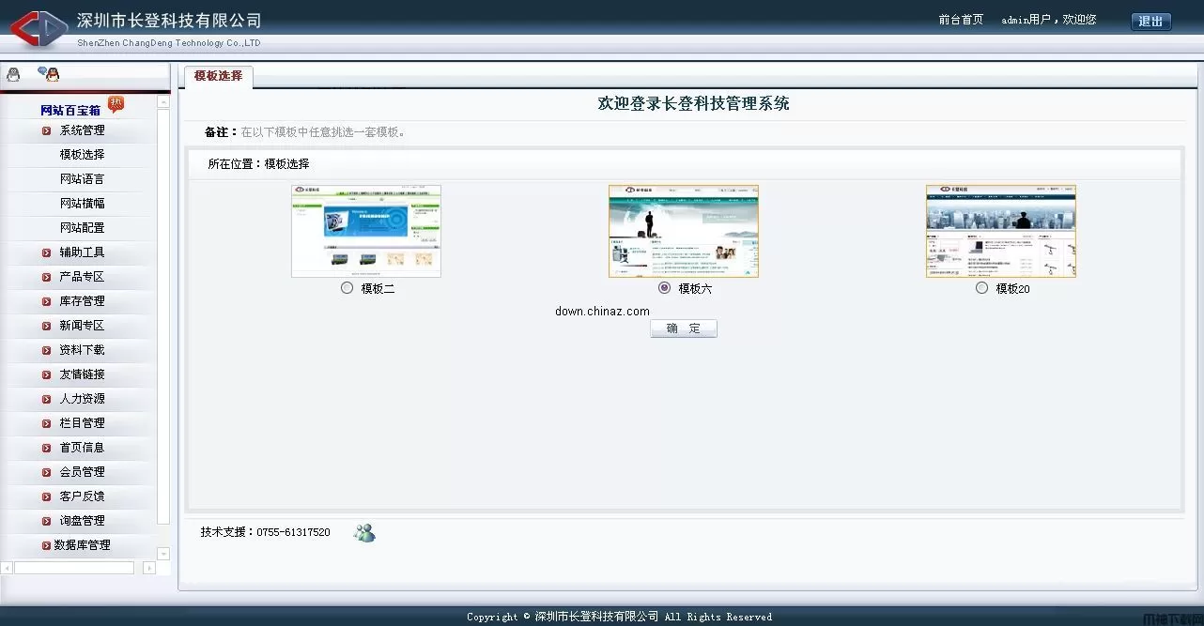Click the red arrow icon beside 产品专区
This screenshot has width=1204, height=626.
pos(46,277)
